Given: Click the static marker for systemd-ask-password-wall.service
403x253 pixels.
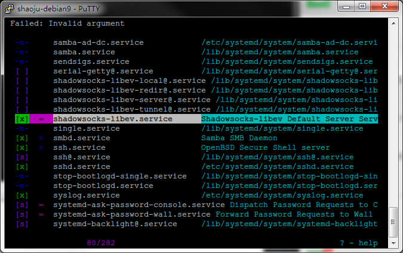Looking at the screenshot, I should pos(22,214).
